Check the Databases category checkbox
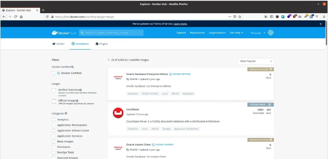Viewport: 328px width, 159px height. click(x=54, y=147)
